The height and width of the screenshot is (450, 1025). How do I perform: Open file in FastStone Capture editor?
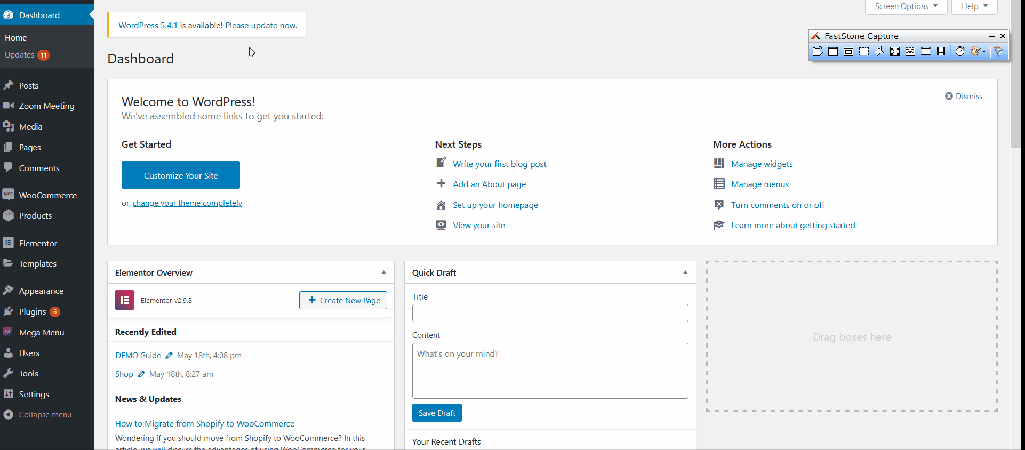[817, 52]
